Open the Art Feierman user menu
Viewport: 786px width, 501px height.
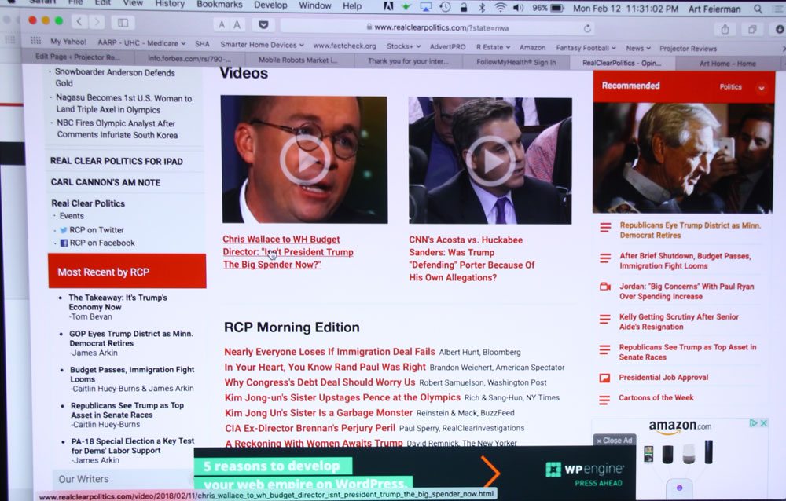(714, 9)
